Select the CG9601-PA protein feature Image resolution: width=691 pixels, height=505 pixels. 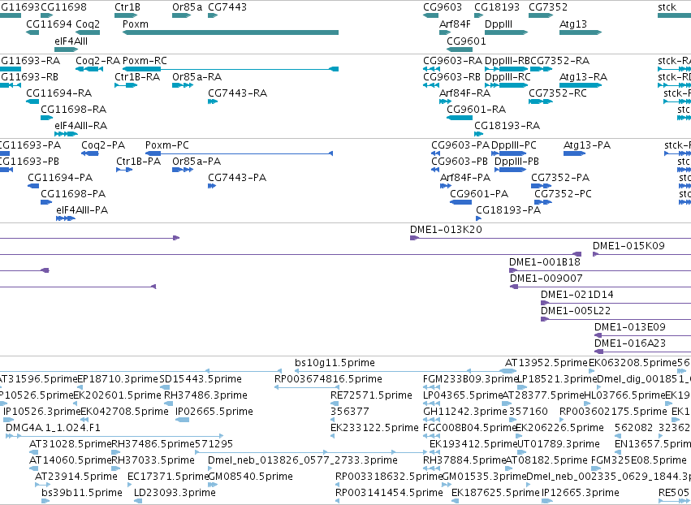tap(461, 202)
